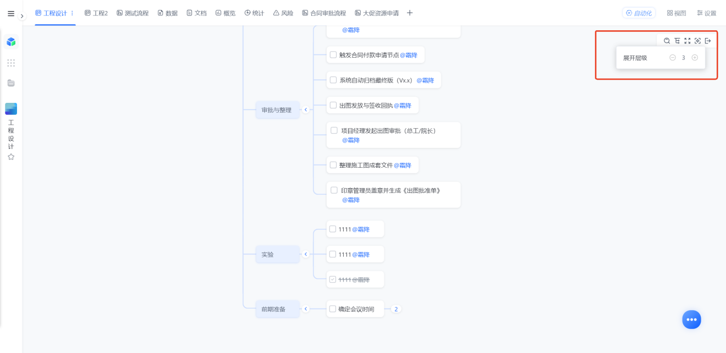Select the 前期准备 mindmap node
Image resolution: width=726 pixels, height=353 pixels.
click(x=277, y=309)
